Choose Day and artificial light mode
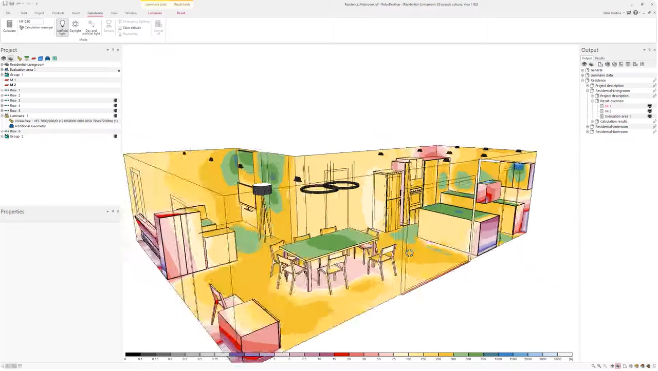Screen dimensions: 658x371 [x=91, y=27]
